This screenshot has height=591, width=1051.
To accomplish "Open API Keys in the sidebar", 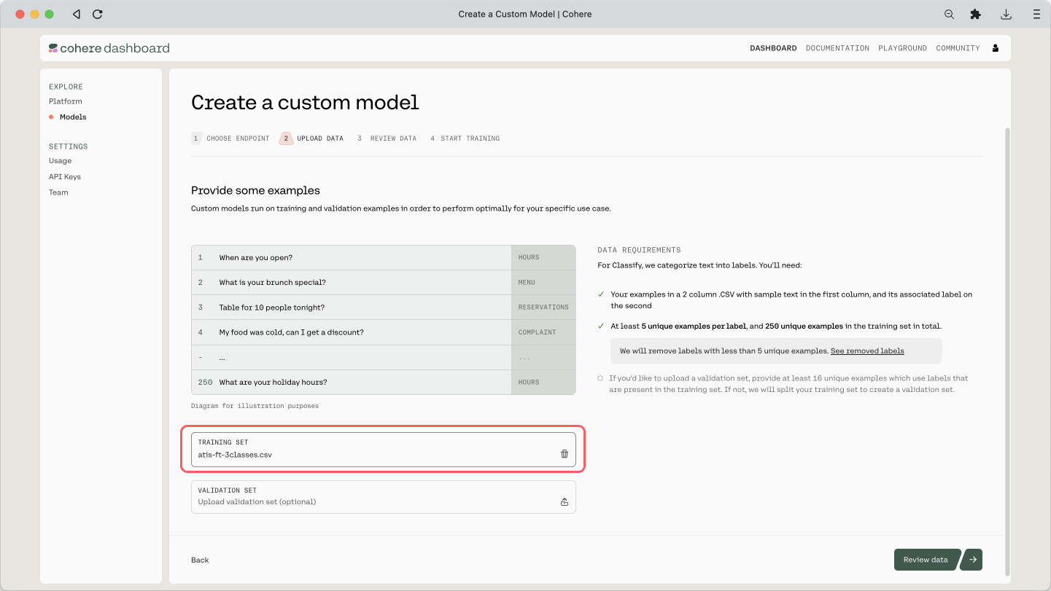I will click(x=65, y=176).
